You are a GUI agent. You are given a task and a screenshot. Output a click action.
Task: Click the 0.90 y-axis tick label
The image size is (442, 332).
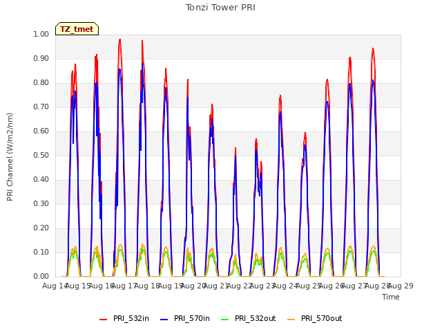pyautogui.click(x=41, y=58)
